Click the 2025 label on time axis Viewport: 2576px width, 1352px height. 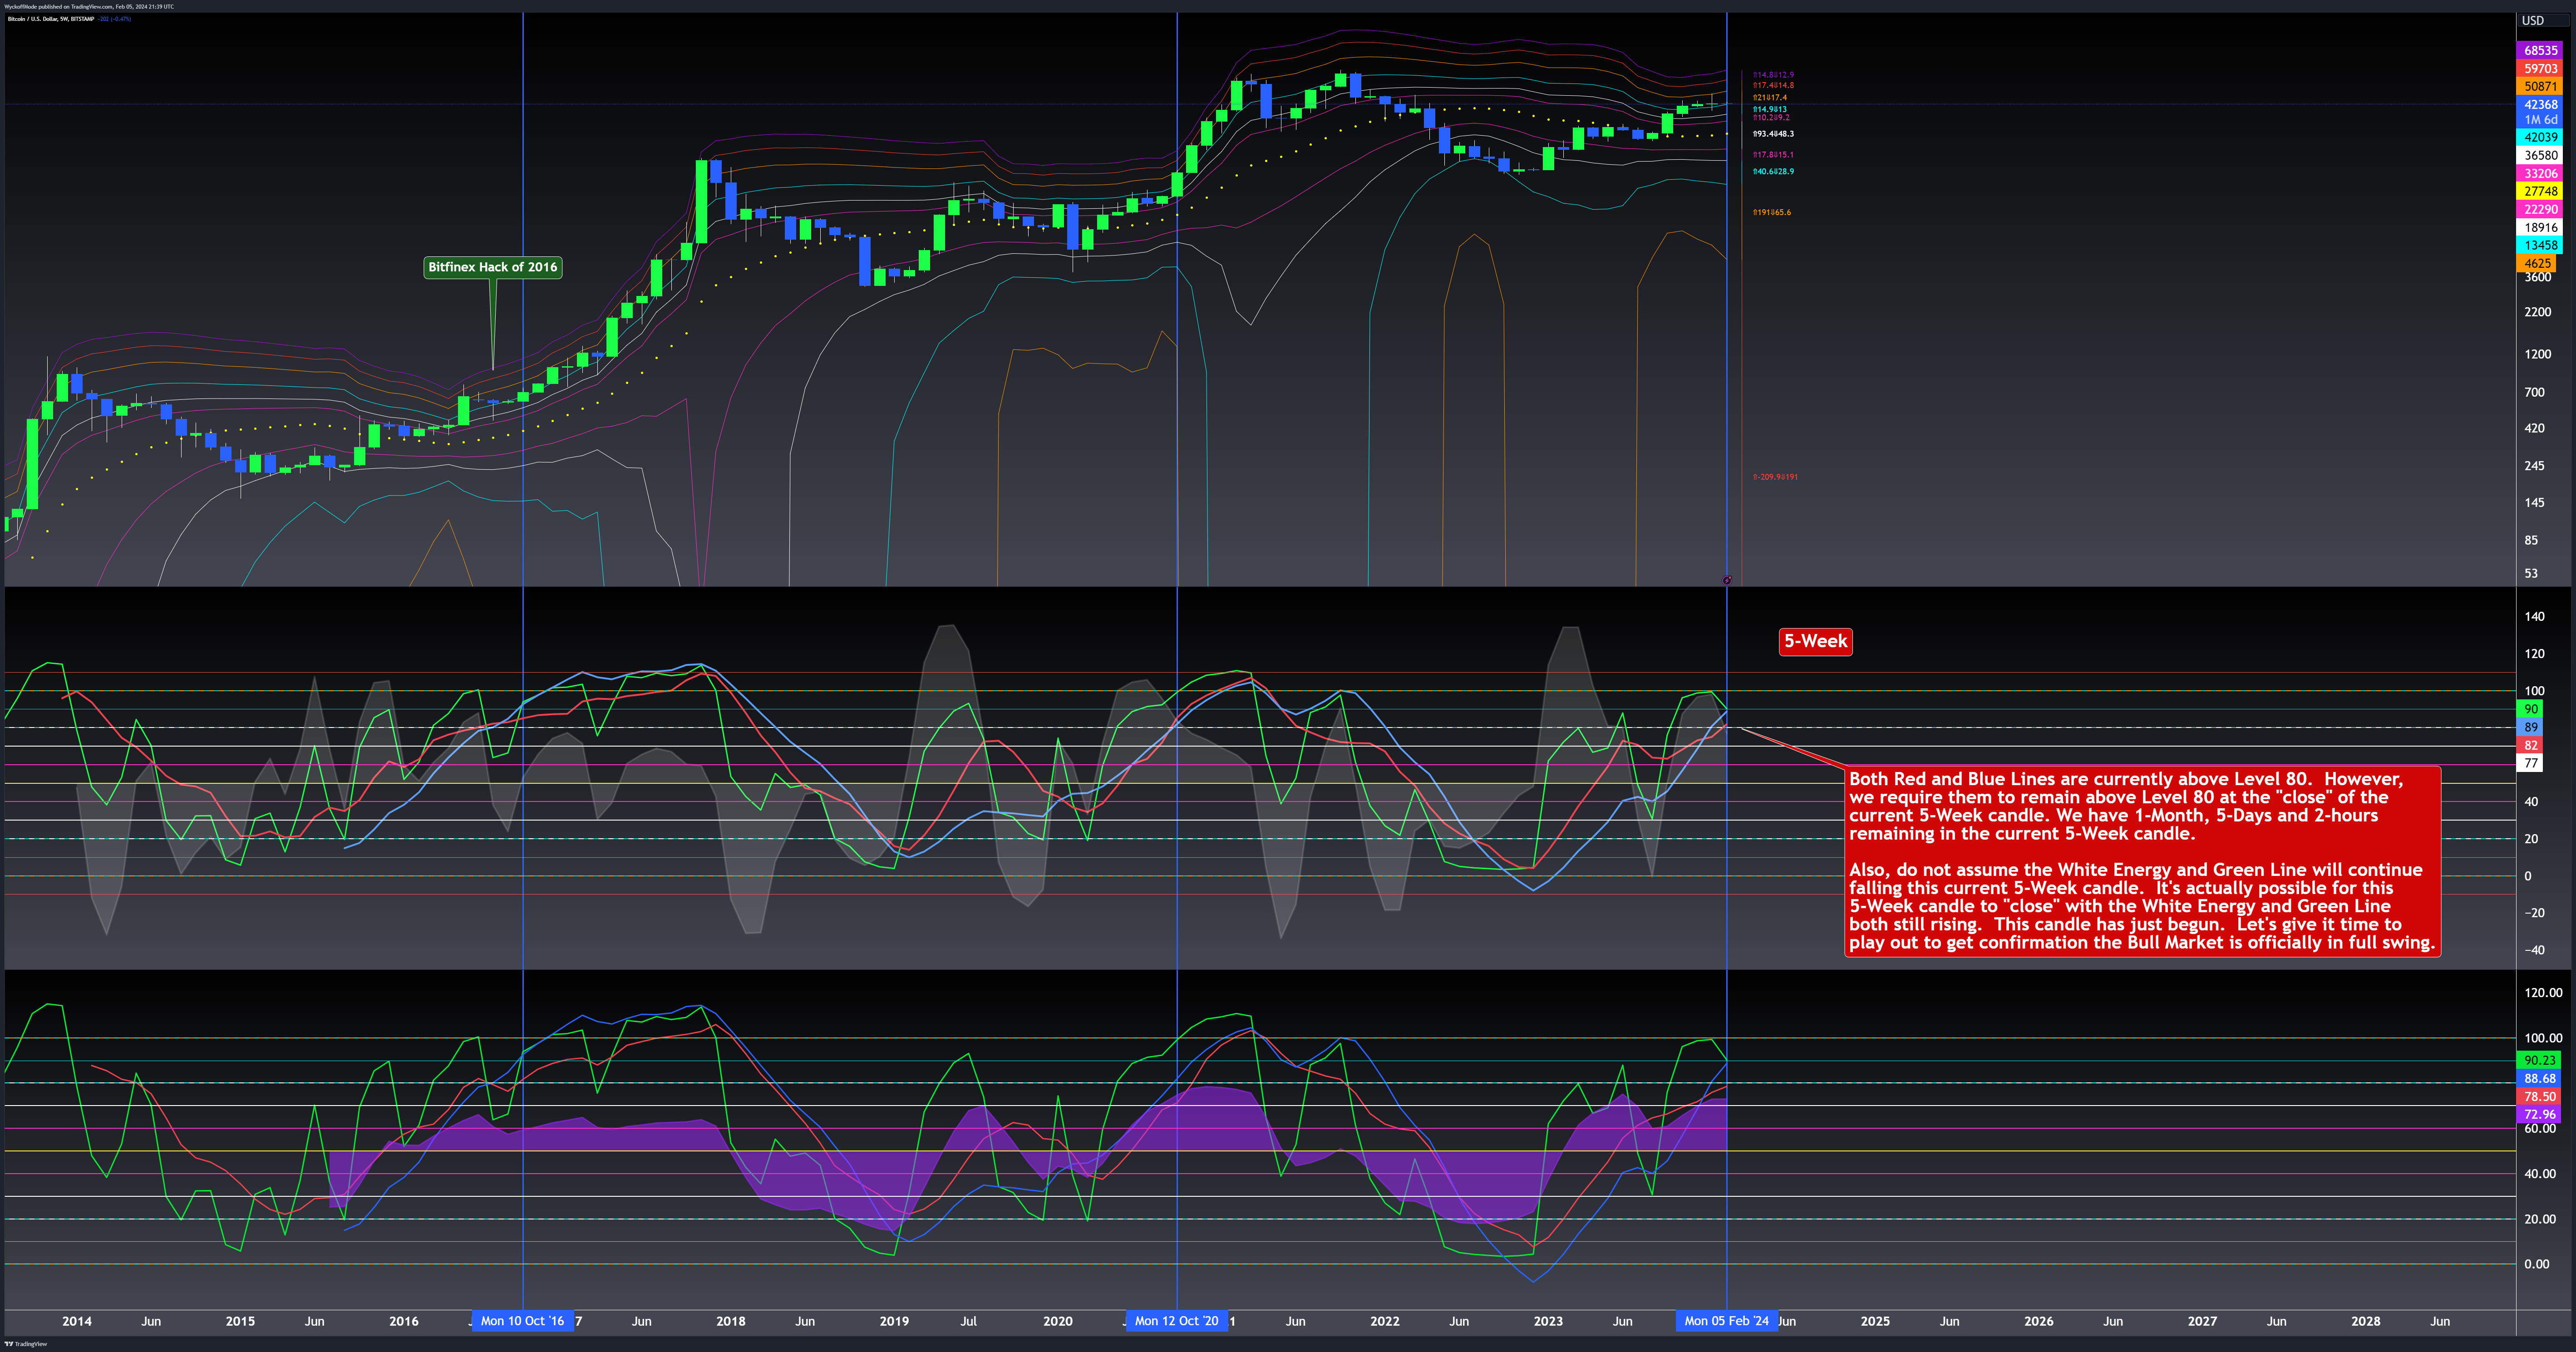click(1875, 1322)
